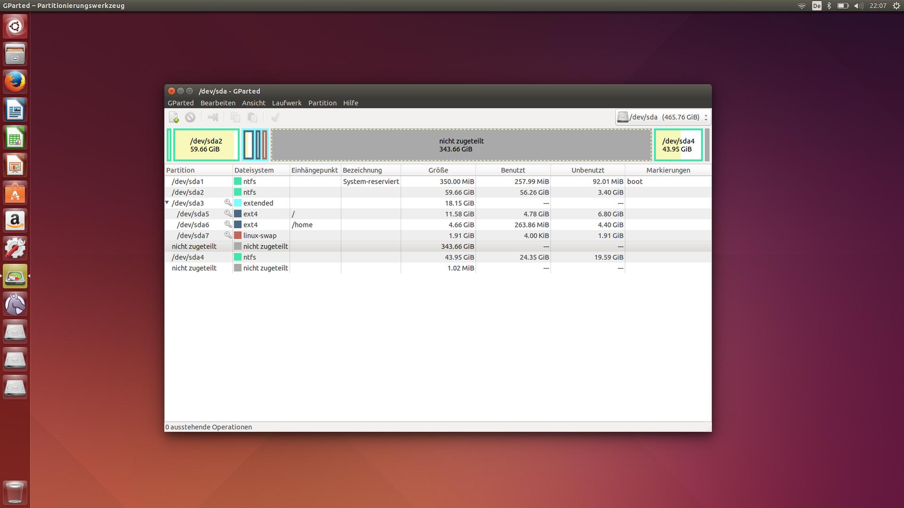Open the Ansicht menu

tap(253, 103)
